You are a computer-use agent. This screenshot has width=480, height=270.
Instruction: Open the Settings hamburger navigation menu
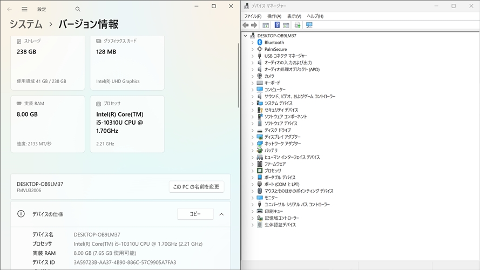[24, 9]
